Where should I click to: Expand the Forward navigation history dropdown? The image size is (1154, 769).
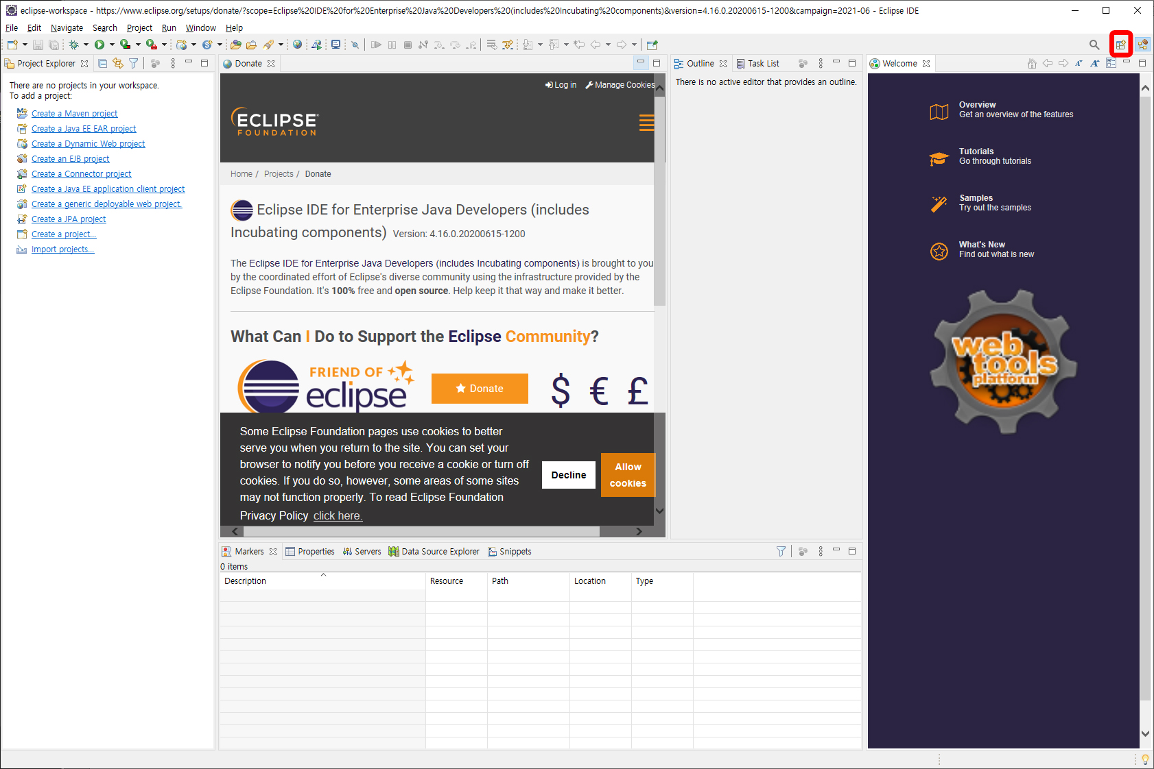click(x=634, y=45)
